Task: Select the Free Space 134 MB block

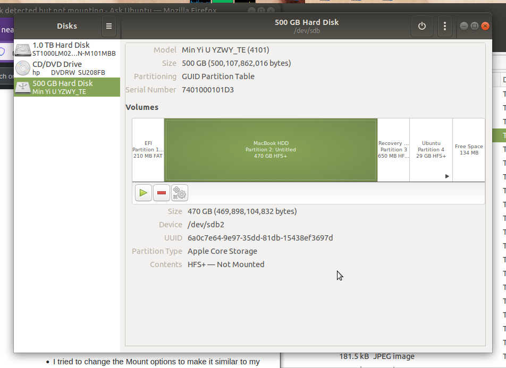Action: pos(468,150)
